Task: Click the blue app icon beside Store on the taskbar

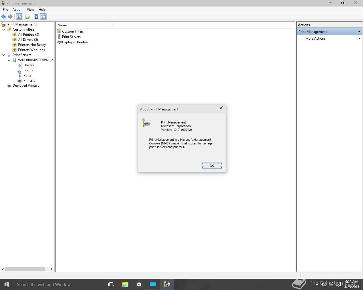Action: pos(153,284)
